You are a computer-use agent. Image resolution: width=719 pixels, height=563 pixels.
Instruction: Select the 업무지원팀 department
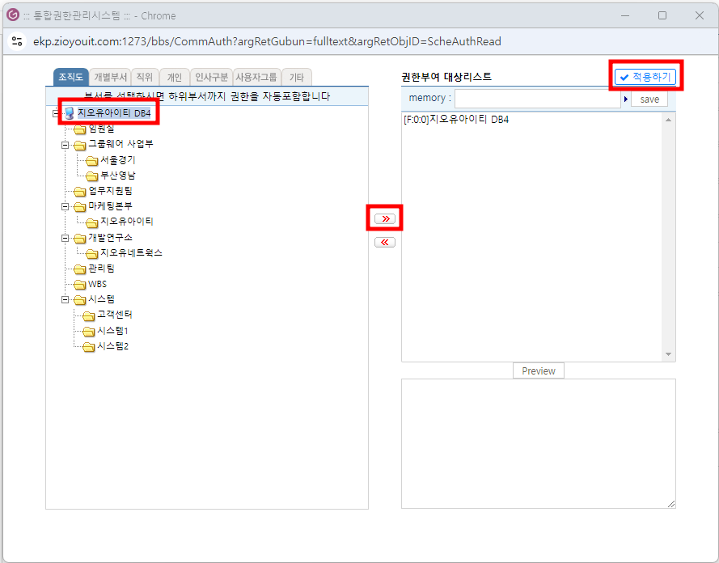[x=111, y=191]
